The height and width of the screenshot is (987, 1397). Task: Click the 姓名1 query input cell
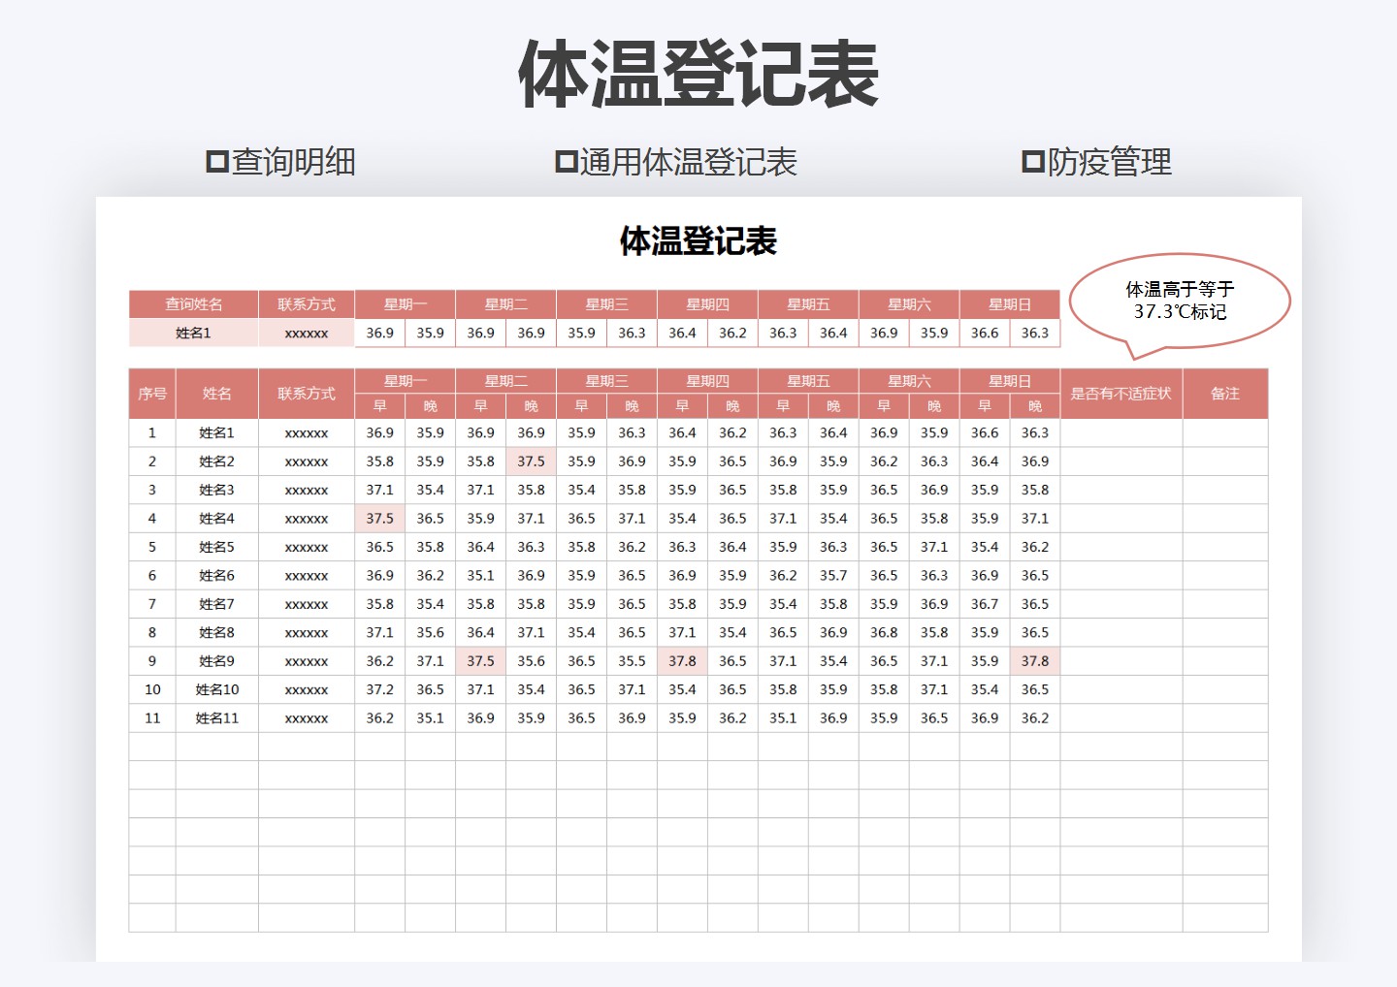tap(193, 332)
